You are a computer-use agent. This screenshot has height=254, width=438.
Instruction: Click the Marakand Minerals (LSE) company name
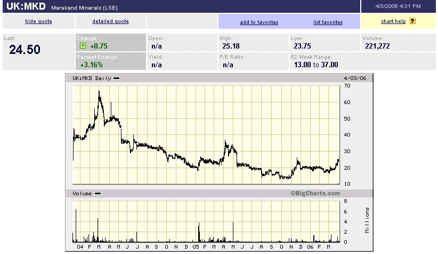84,8
